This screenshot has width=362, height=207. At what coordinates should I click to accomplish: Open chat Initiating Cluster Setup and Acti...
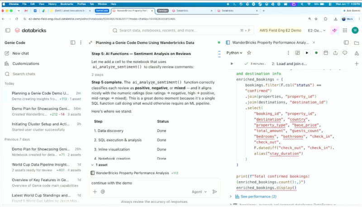43,127
